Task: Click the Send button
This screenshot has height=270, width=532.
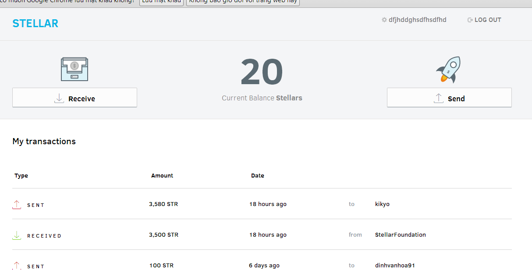Action: coord(449,97)
